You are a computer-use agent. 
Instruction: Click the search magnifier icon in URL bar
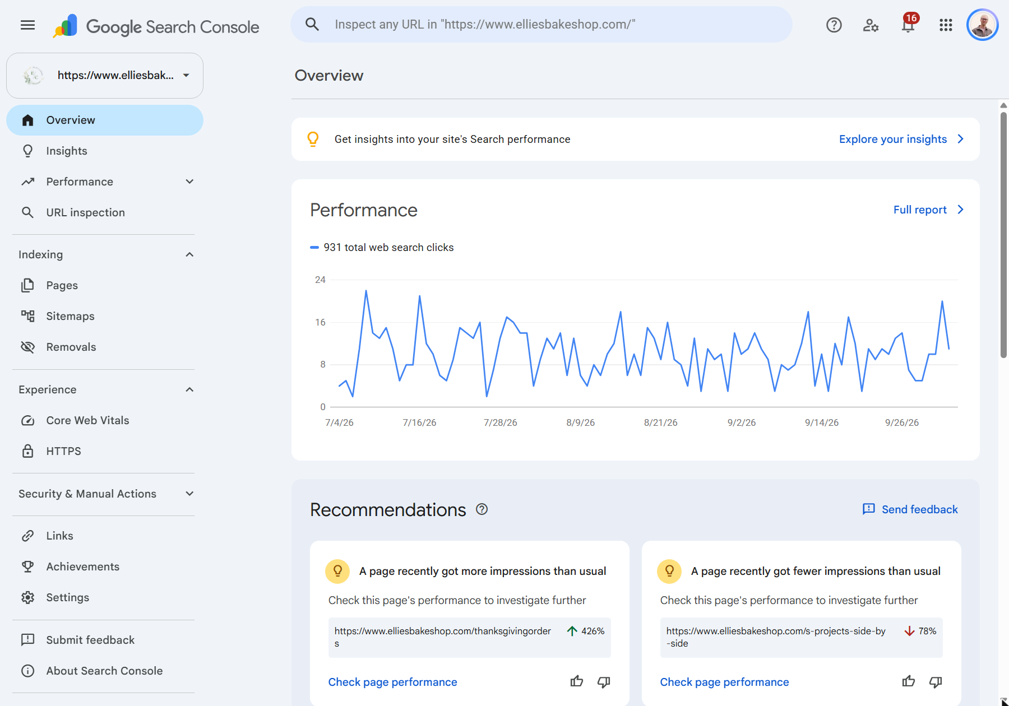point(312,24)
